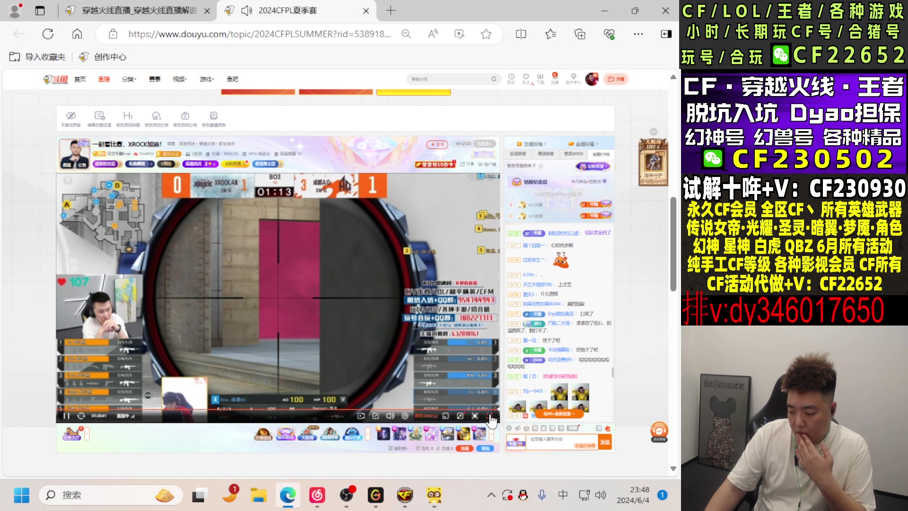Send chat with the 发送 button
The width and height of the screenshot is (908, 511).
tap(605, 442)
